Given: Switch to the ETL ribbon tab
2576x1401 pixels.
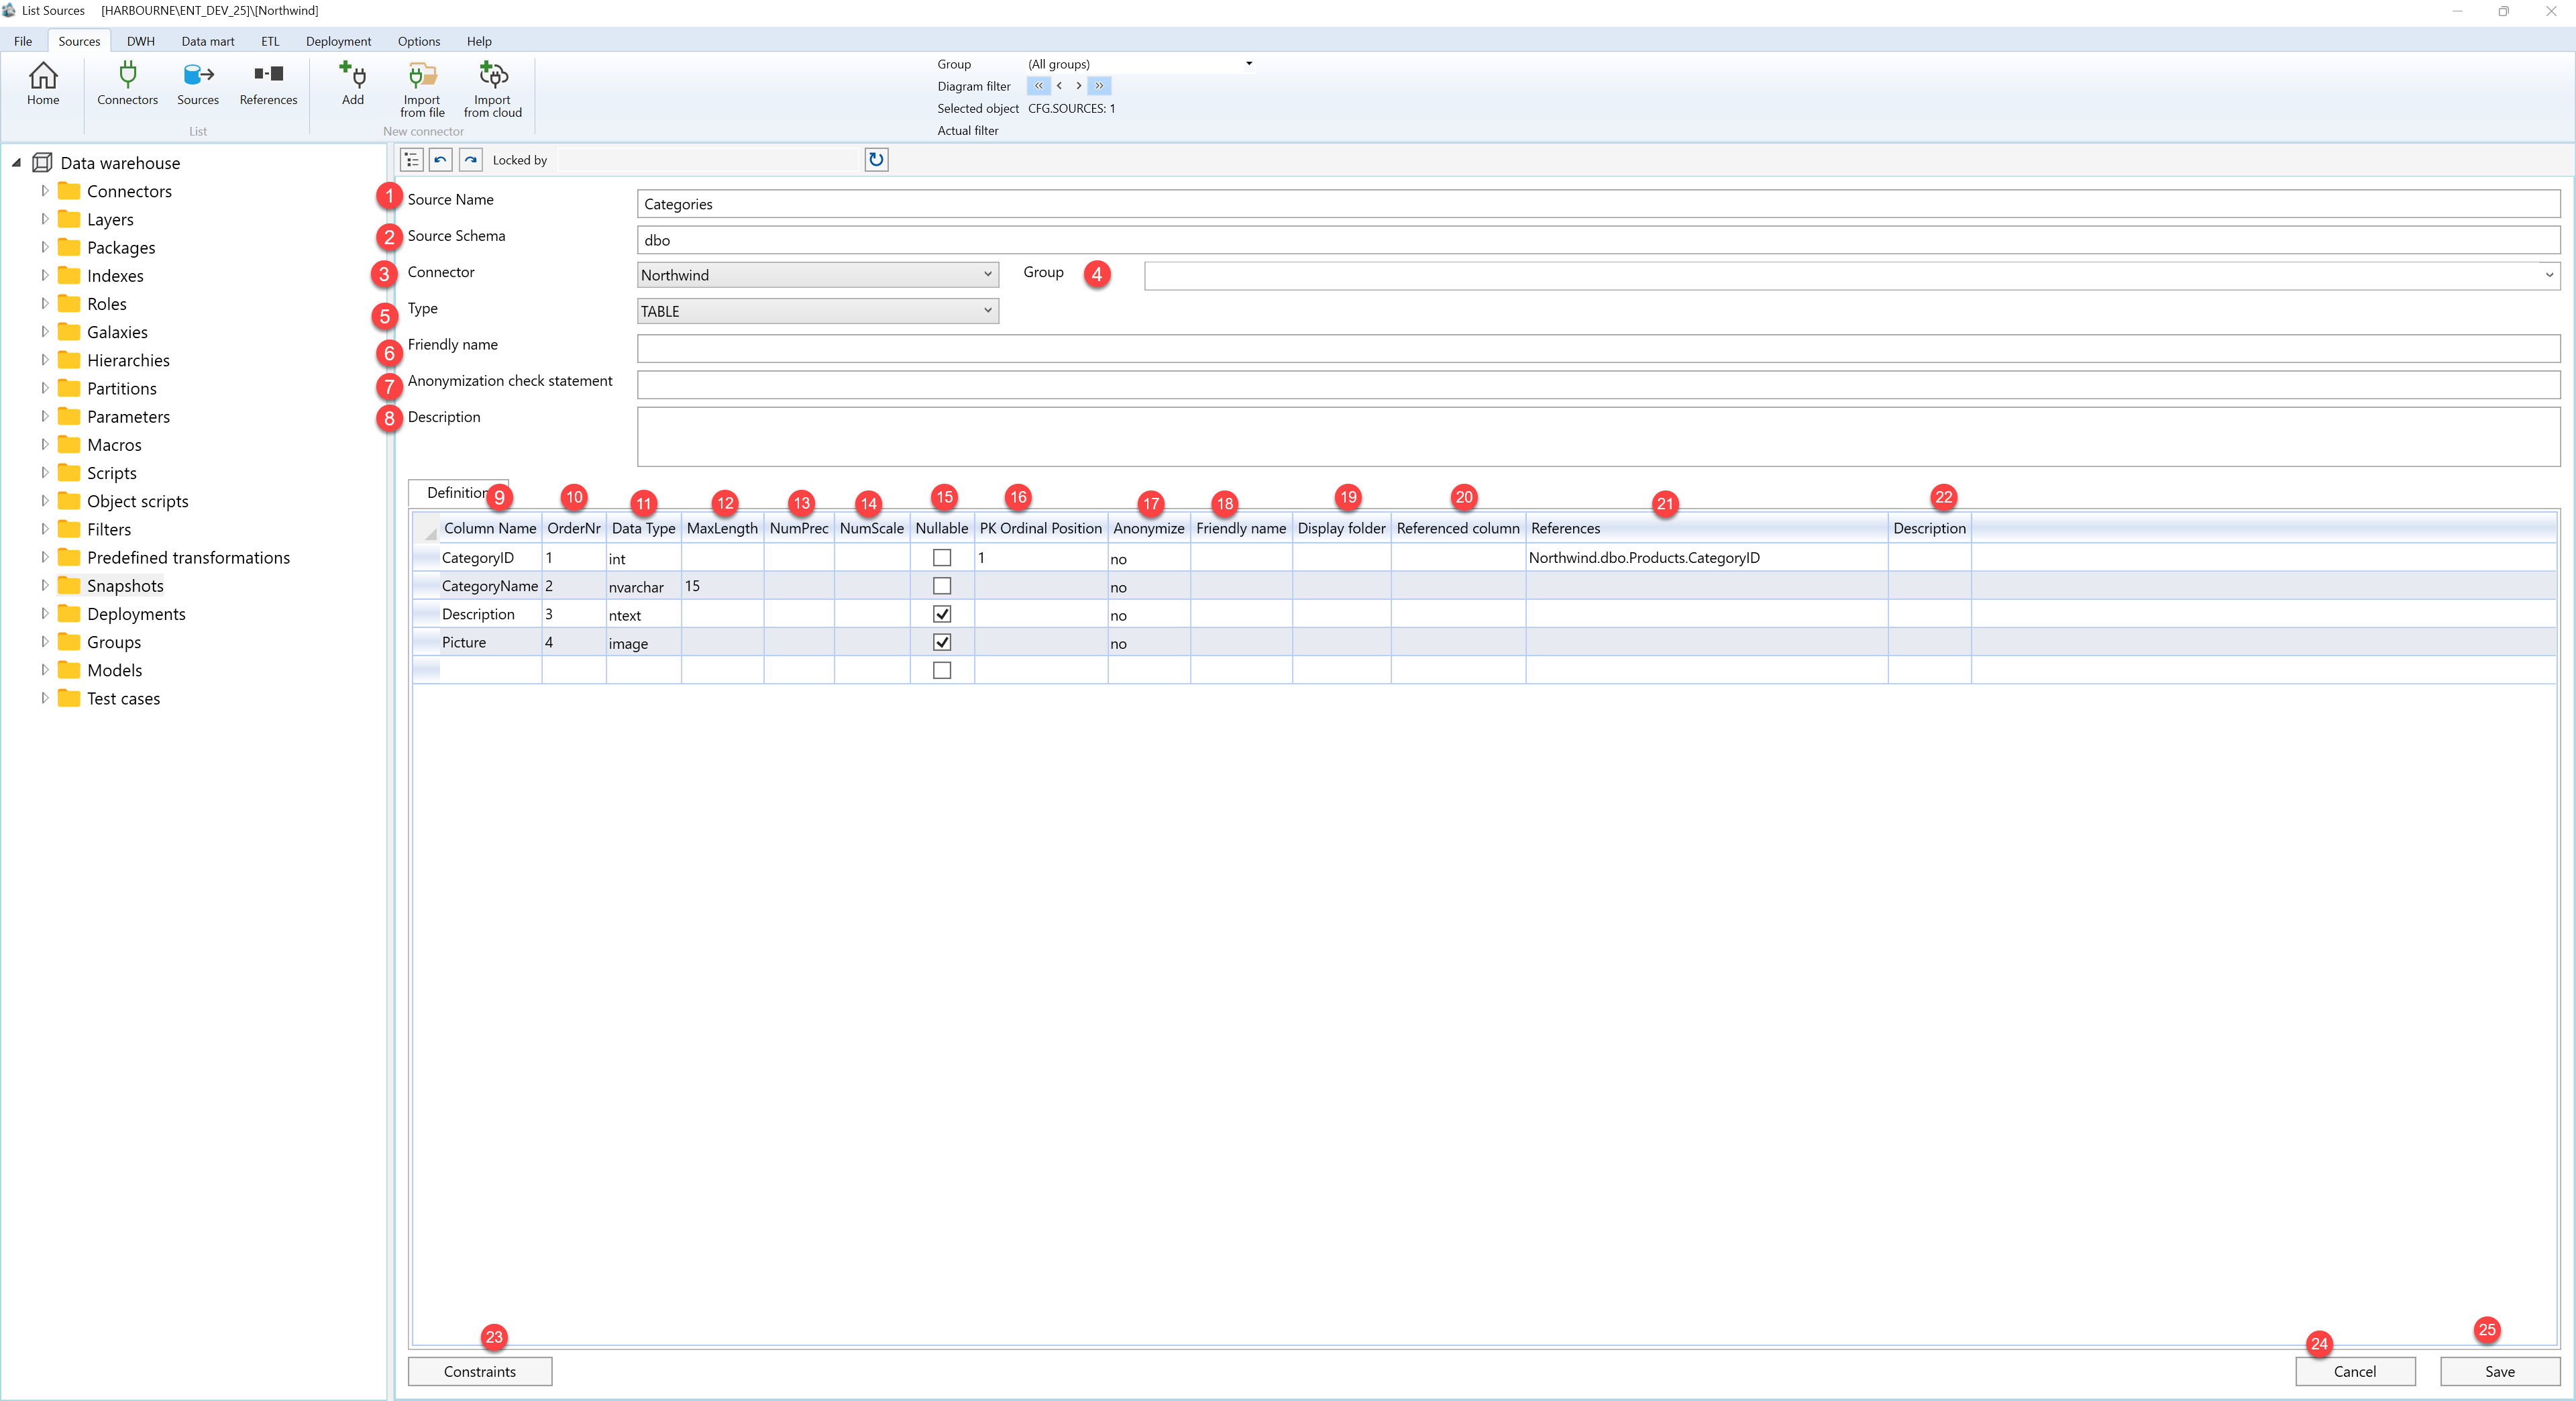Looking at the screenshot, I should (x=270, y=41).
